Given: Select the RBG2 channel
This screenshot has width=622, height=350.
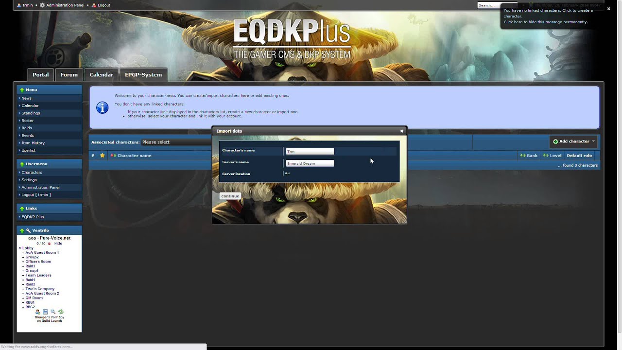Looking at the screenshot, I should point(30,307).
